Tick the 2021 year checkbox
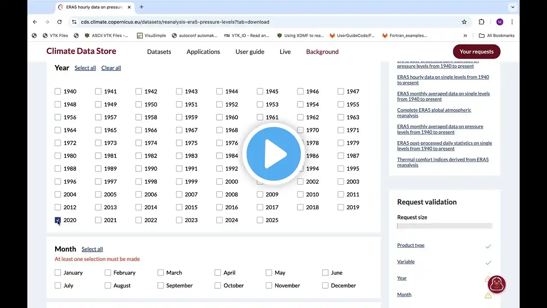 pyautogui.click(x=98, y=220)
